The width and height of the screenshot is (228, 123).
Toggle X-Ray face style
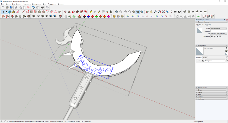[116, 12]
